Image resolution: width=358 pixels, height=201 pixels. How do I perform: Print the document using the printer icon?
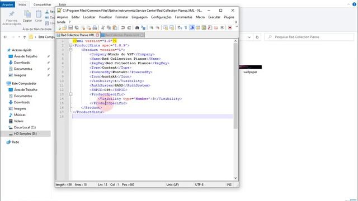tap(95, 28)
